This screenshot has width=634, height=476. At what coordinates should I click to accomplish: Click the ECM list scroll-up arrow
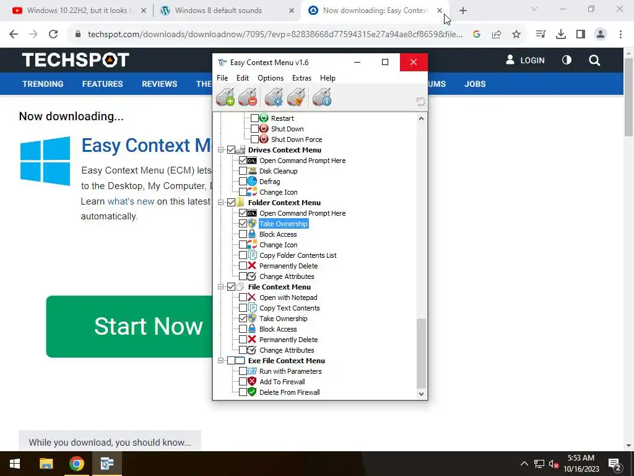click(421, 118)
